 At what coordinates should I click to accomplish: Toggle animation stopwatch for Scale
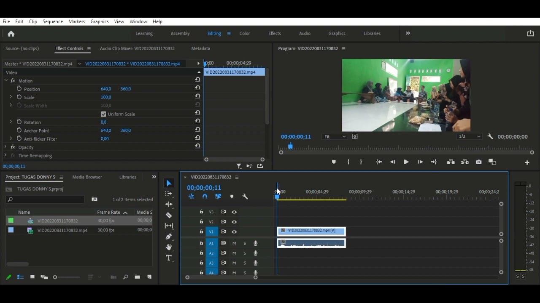(19, 97)
